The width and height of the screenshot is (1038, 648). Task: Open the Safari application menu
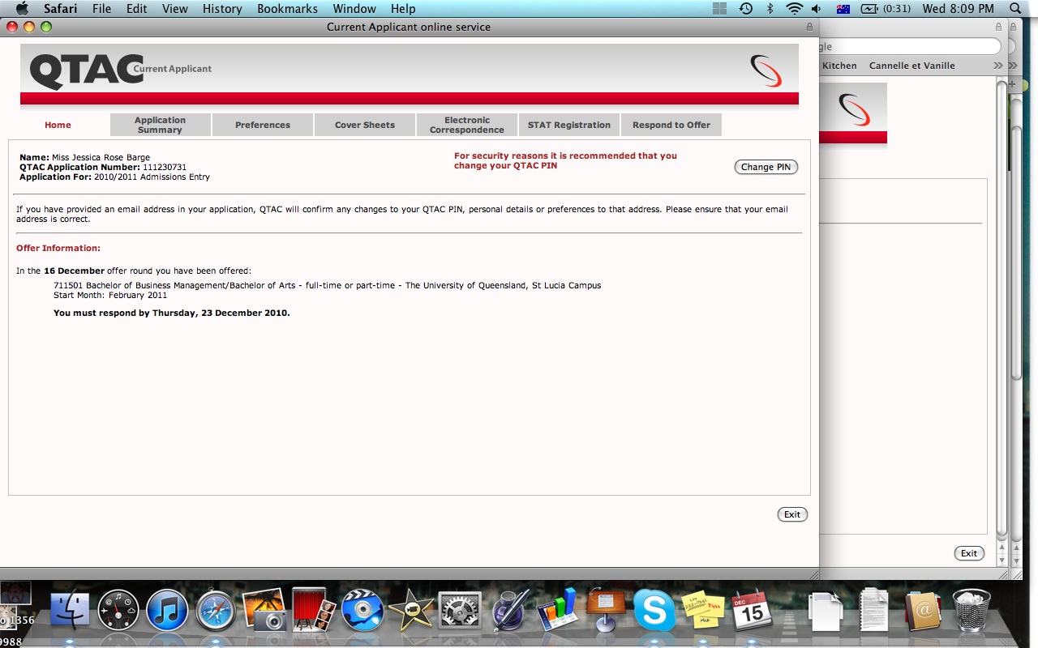click(x=60, y=9)
